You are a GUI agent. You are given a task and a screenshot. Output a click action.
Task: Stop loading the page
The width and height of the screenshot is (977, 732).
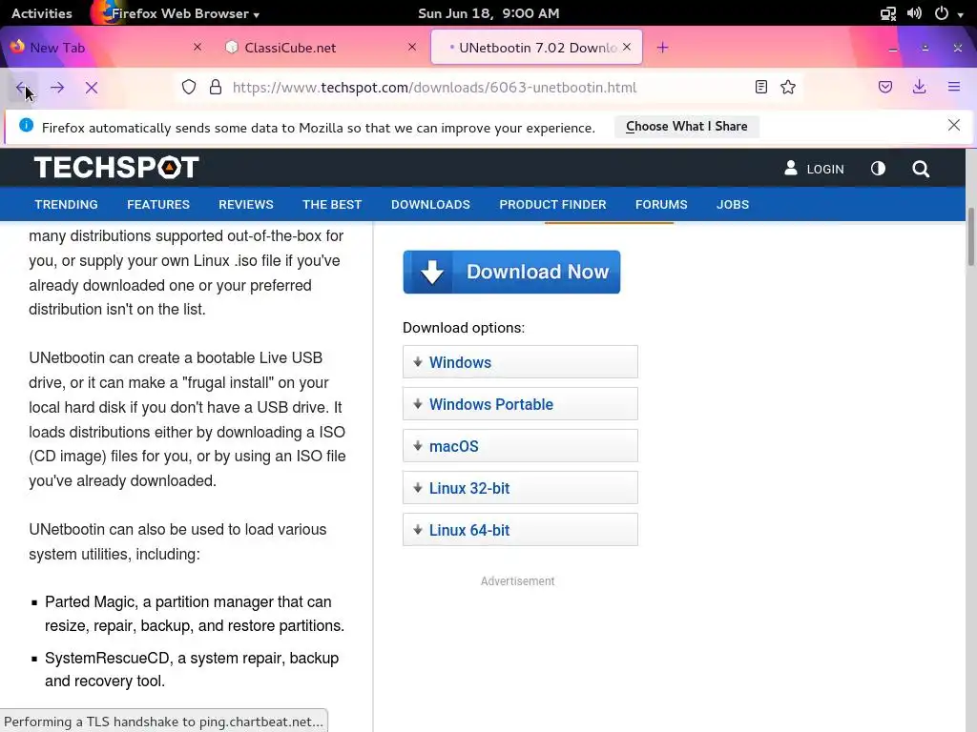pyautogui.click(x=92, y=88)
